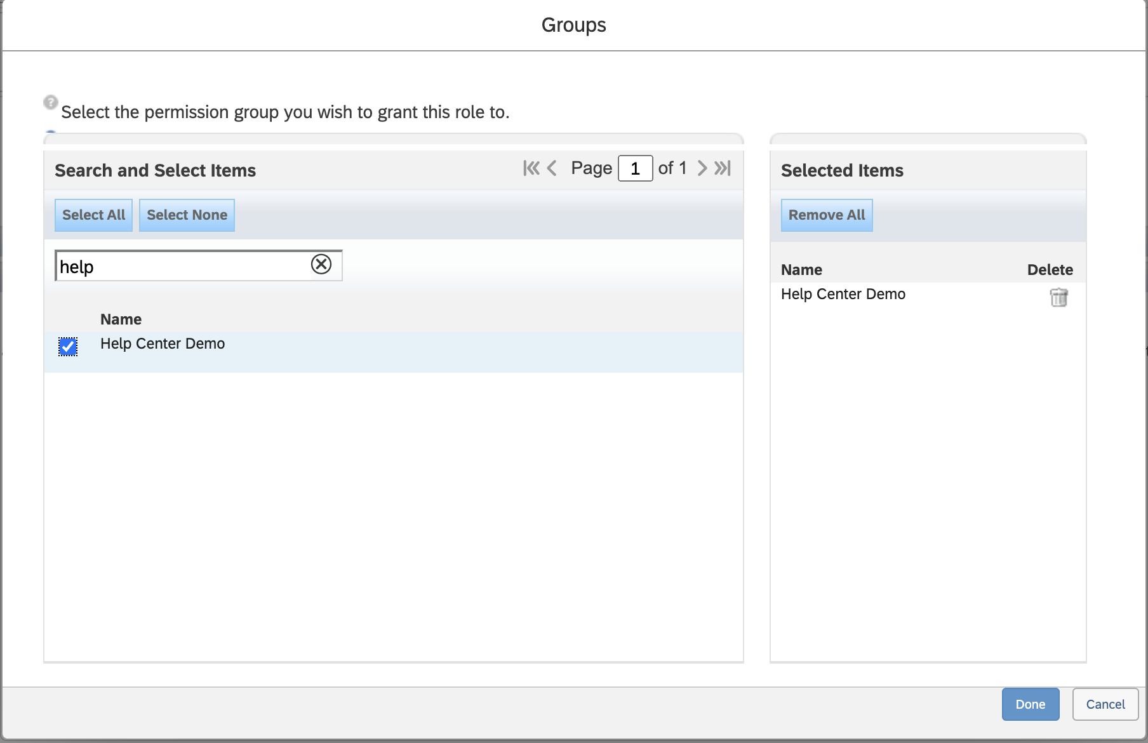The width and height of the screenshot is (1148, 743).
Task: Focus the search field containing "help"
Action: 181,267
